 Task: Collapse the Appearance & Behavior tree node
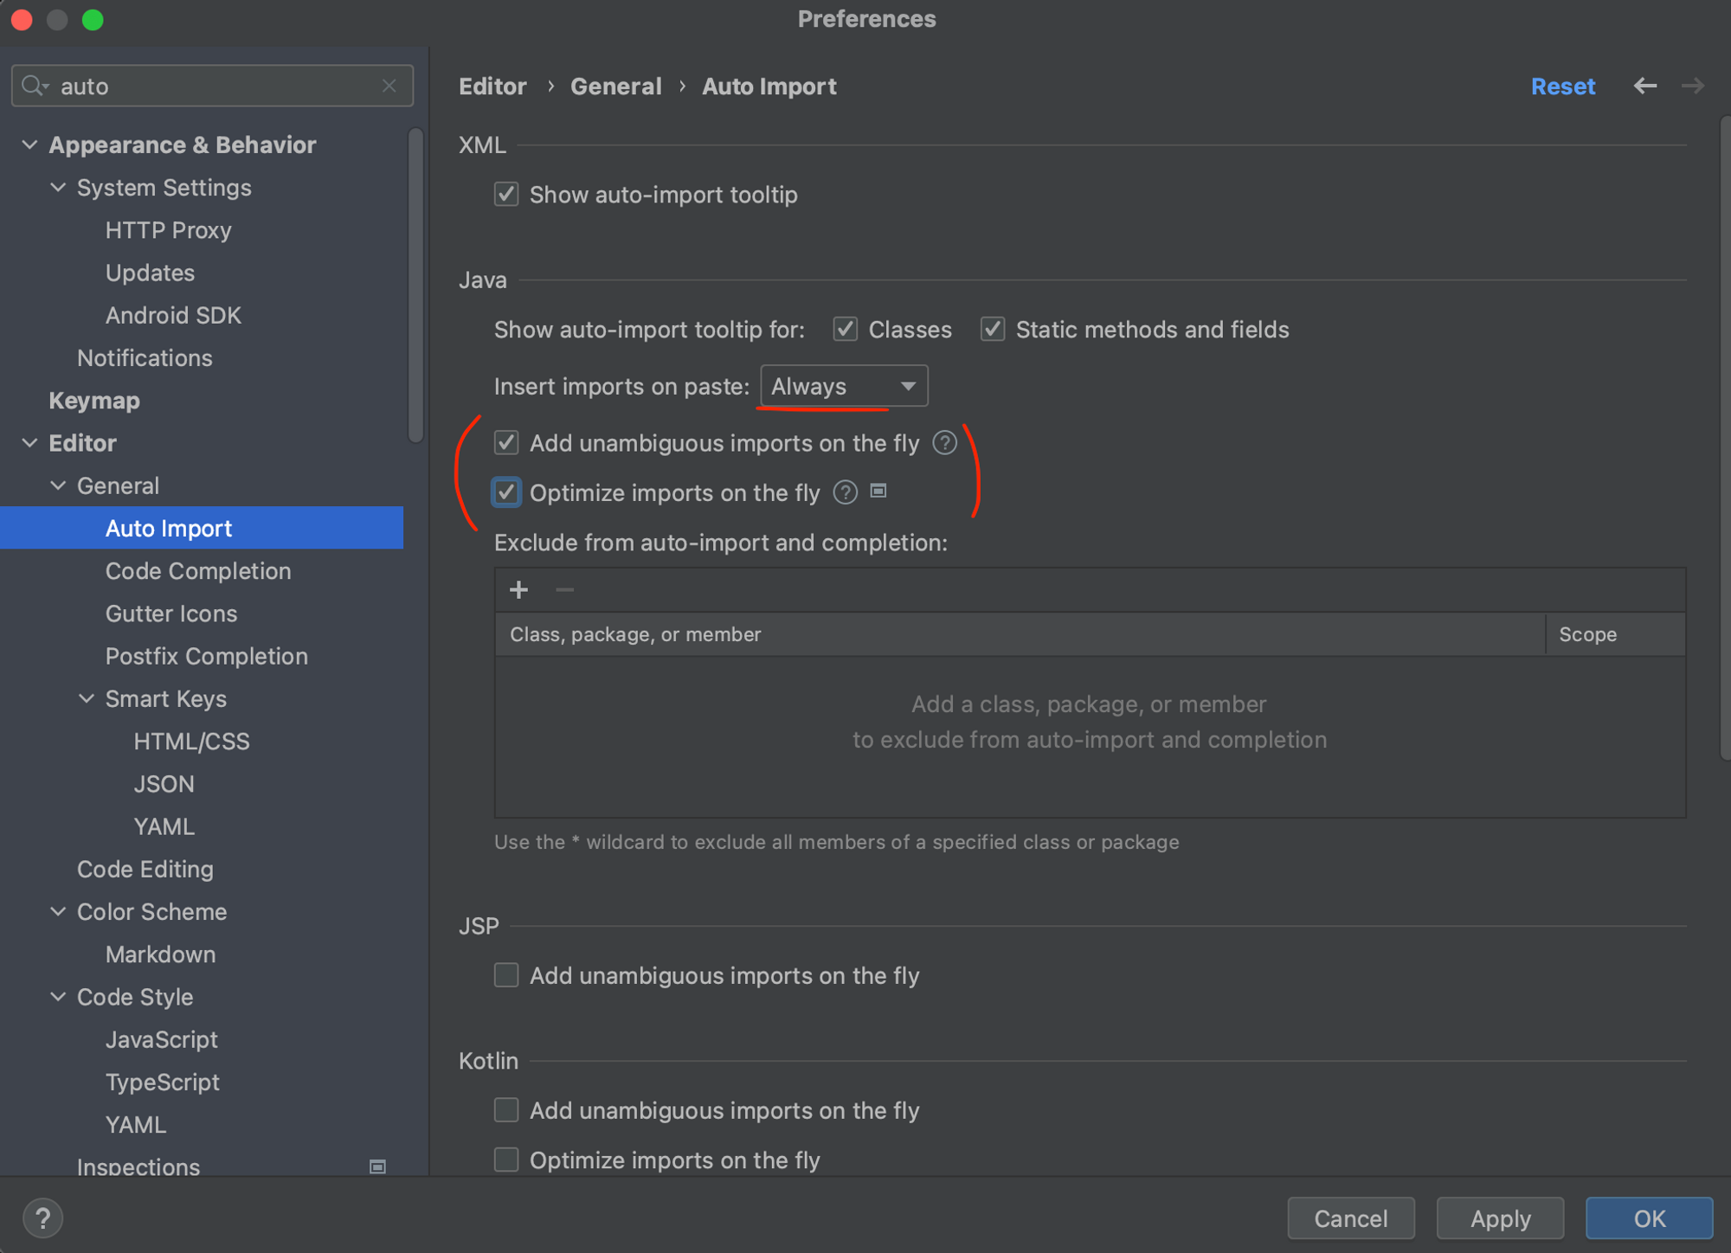coord(29,145)
